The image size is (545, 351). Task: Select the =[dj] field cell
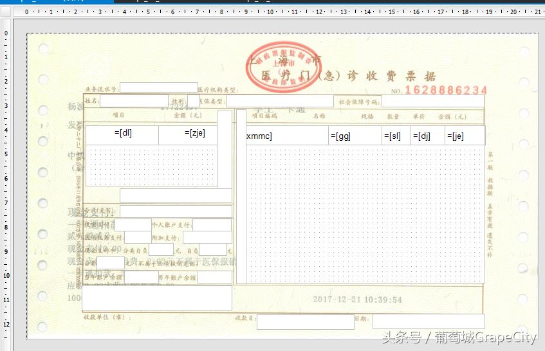tap(428, 136)
